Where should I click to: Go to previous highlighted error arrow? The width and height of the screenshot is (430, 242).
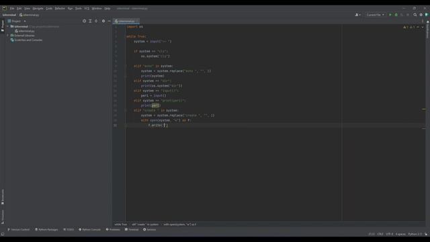pos(418,27)
